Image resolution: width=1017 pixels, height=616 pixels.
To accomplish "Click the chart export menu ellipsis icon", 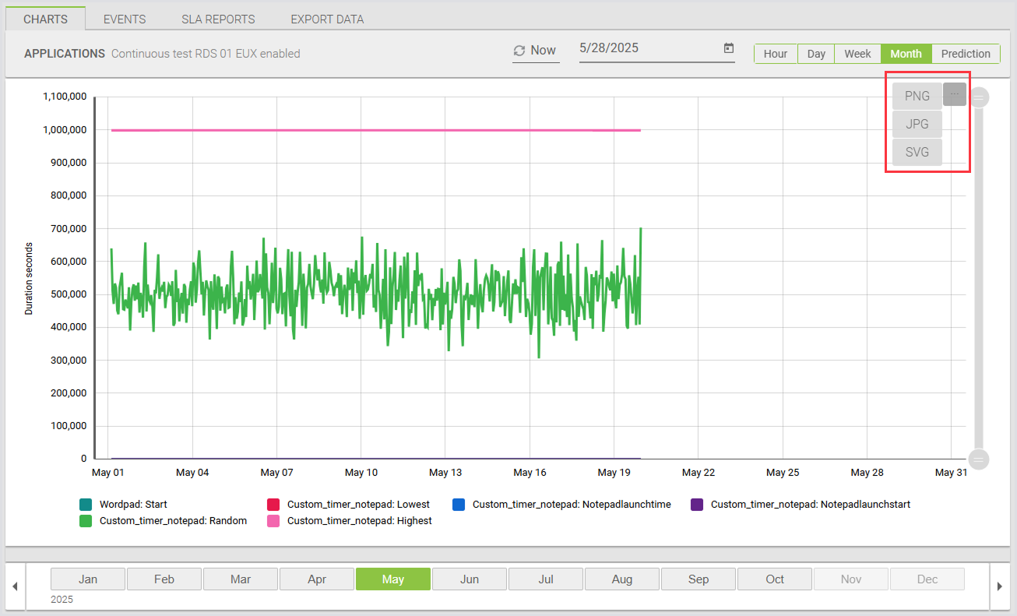I will pyautogui.click(x=954, y=94).
